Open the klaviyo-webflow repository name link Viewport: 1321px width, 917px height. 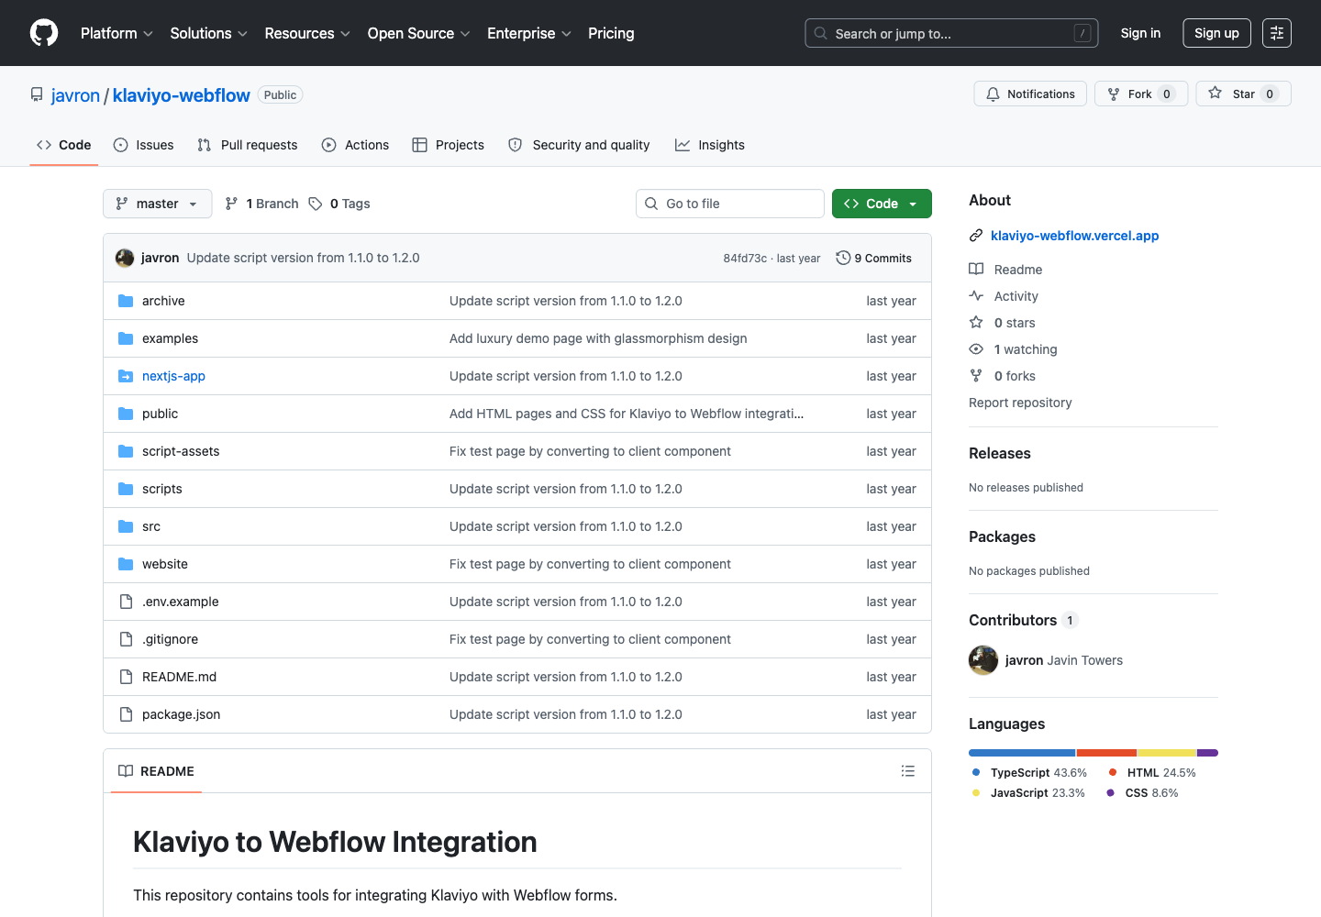coord(182,95)
